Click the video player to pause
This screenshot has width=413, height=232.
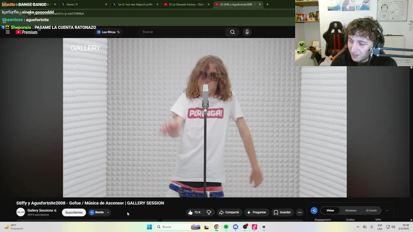205,118
